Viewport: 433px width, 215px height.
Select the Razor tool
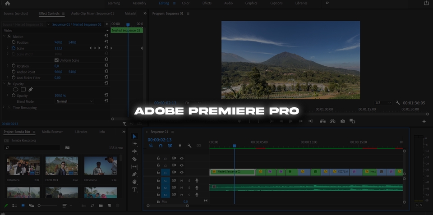[134, 159]
